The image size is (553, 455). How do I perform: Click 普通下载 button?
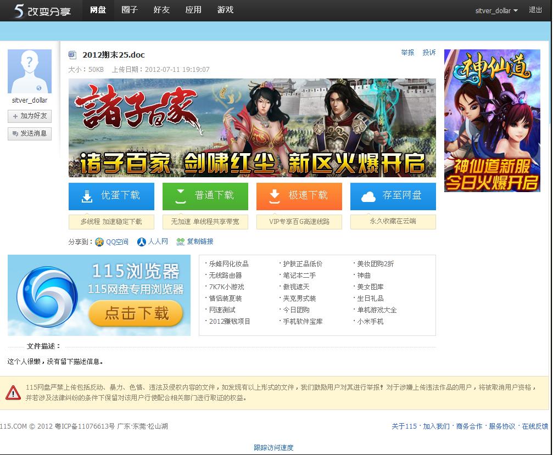pyautogui.click(x=205, y=196)
